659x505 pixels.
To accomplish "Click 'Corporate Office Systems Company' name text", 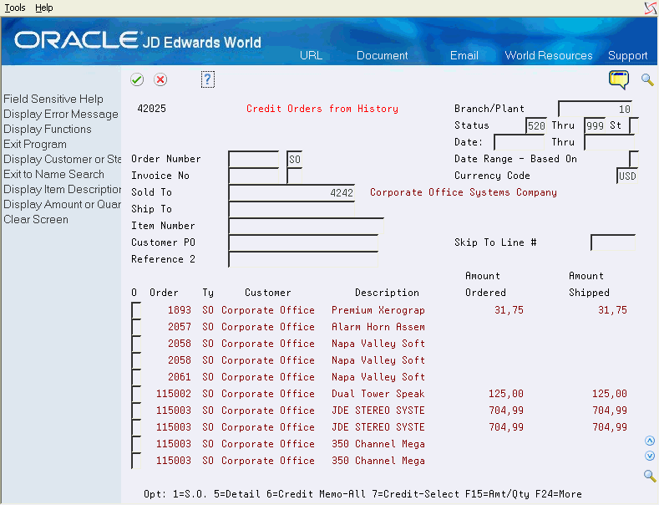I will 464,192.
